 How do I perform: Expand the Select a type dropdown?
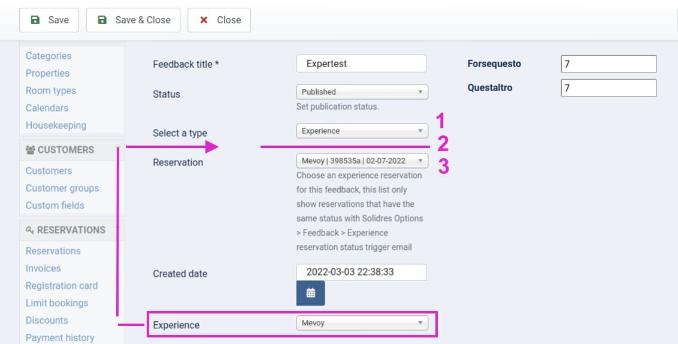pyautogui.click(x=362, y=131)
